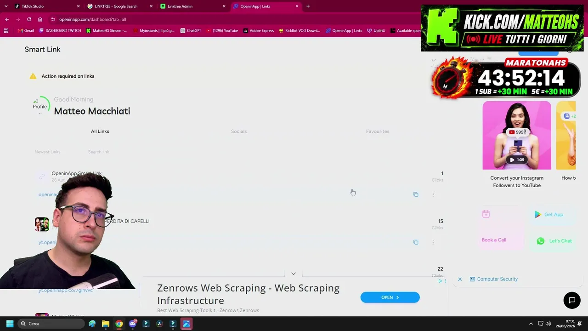Image resolution: width=588 pixels, height=331 pixels.
Task: Open the Myinstants bookmark
Action: tap(153, 31)
